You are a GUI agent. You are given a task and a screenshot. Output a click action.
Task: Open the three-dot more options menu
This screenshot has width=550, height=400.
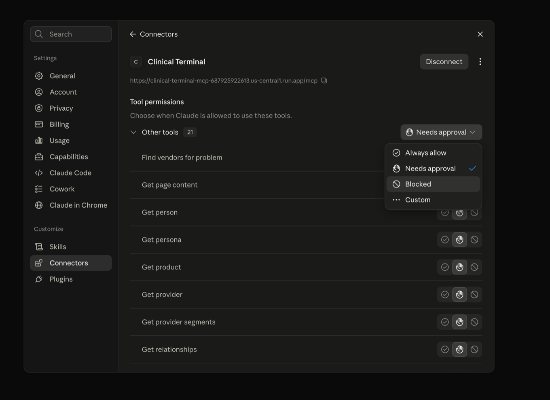coord(480,61)
